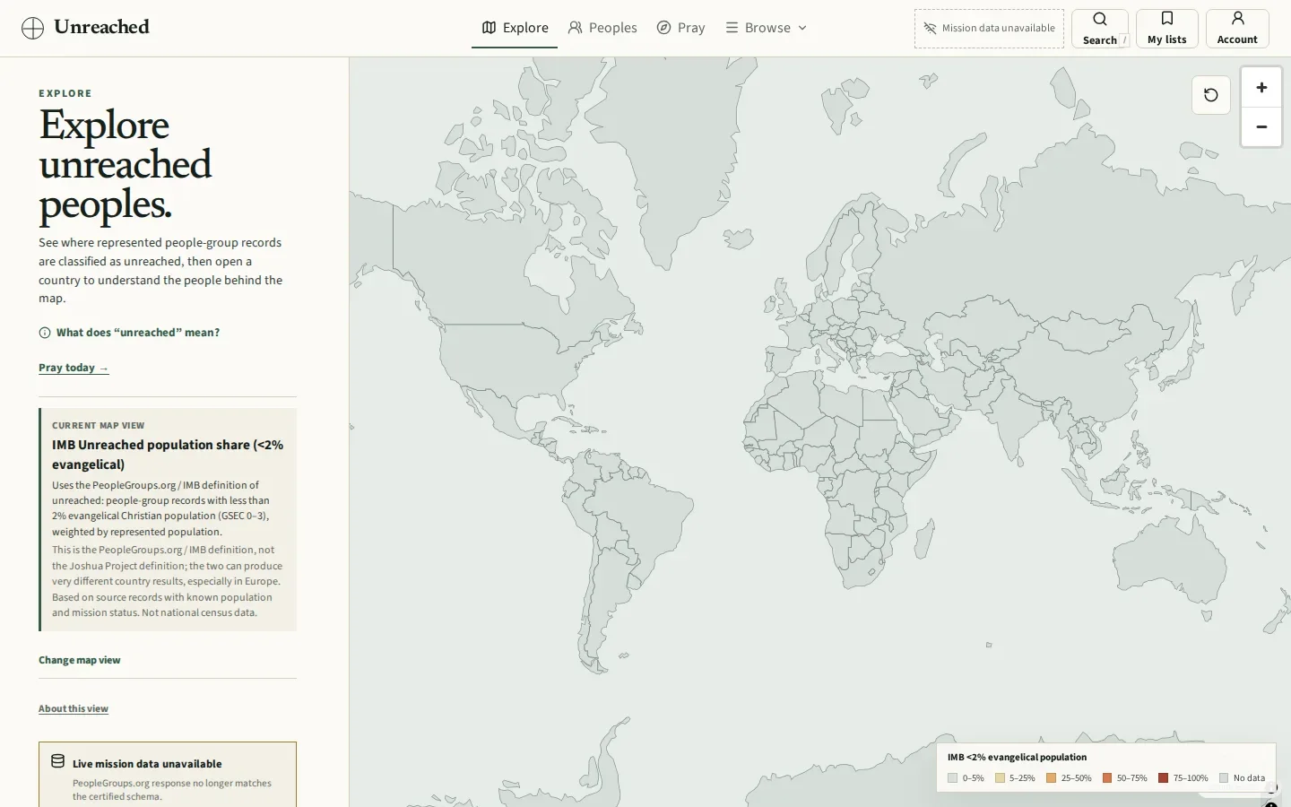Image resolution: width=1291 pixels, height=807 pixels.
Task: Reset the map view with the circular arrow
Action: [x=1211, y=95]
